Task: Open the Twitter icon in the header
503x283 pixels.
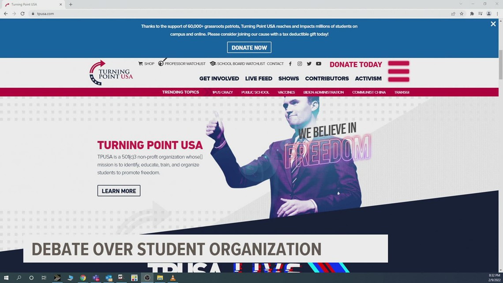Action: tap(309, 64)
